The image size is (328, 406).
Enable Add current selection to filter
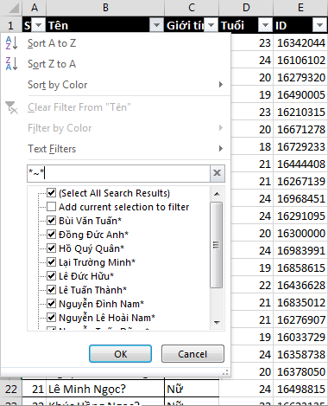pos(52,207)
